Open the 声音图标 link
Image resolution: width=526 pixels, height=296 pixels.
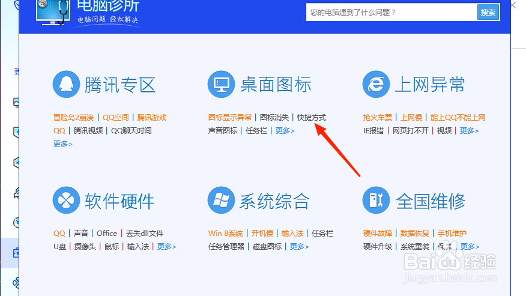[223, 130]
